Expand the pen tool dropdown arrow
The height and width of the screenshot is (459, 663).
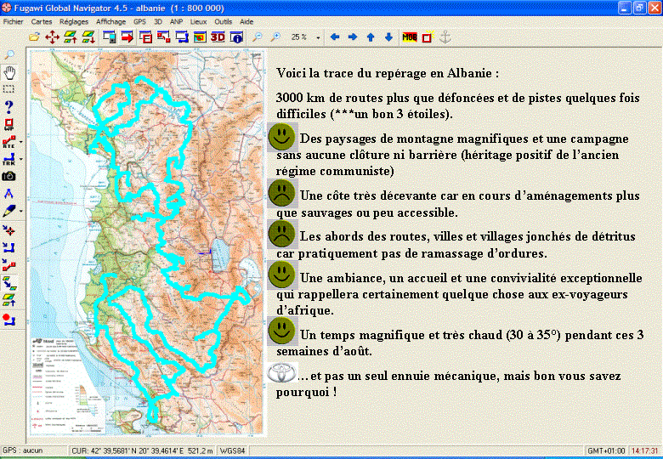tap(20, 211)
